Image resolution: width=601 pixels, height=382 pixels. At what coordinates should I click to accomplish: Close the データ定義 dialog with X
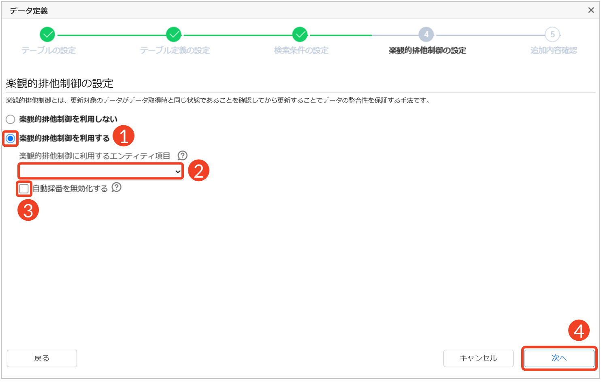(x=591, y=11)
